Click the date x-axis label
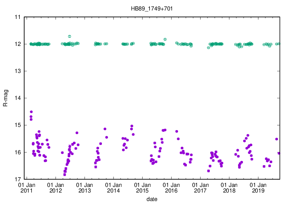The image size is (290, 203). (x=152, y=199)
